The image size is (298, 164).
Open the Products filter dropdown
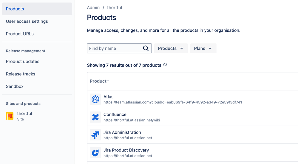171,48
